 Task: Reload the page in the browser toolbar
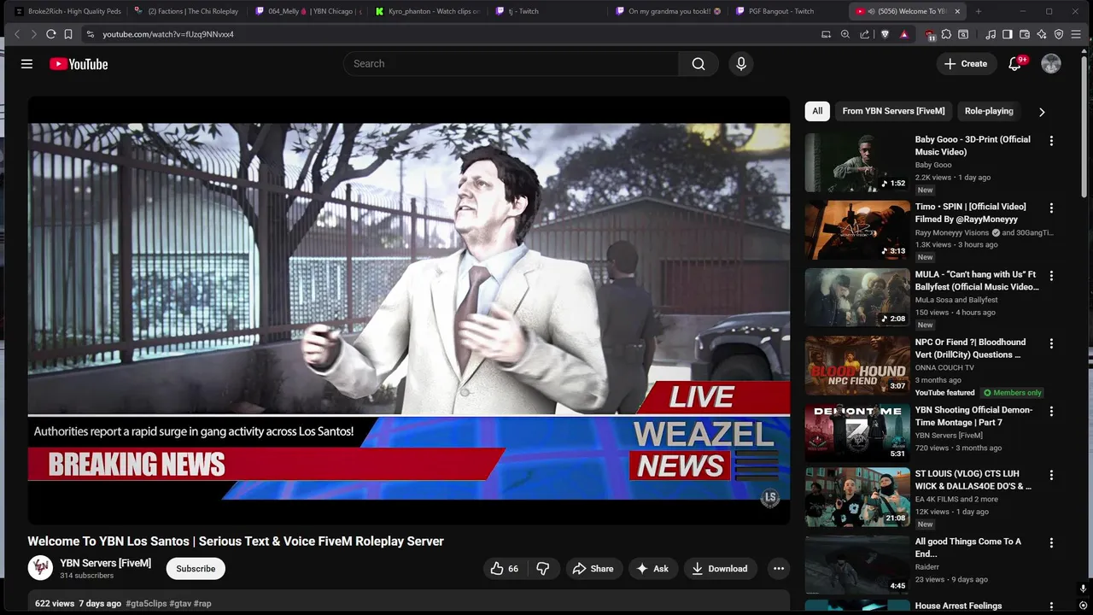coord(50,34)
